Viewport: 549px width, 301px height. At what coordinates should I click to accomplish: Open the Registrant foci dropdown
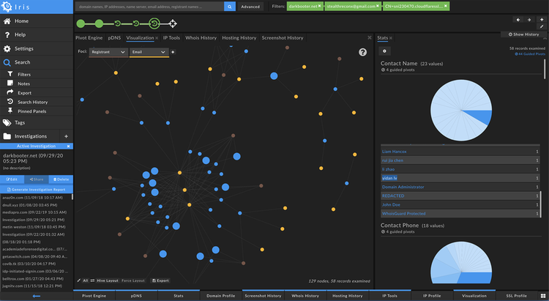(x=108, y=52)
